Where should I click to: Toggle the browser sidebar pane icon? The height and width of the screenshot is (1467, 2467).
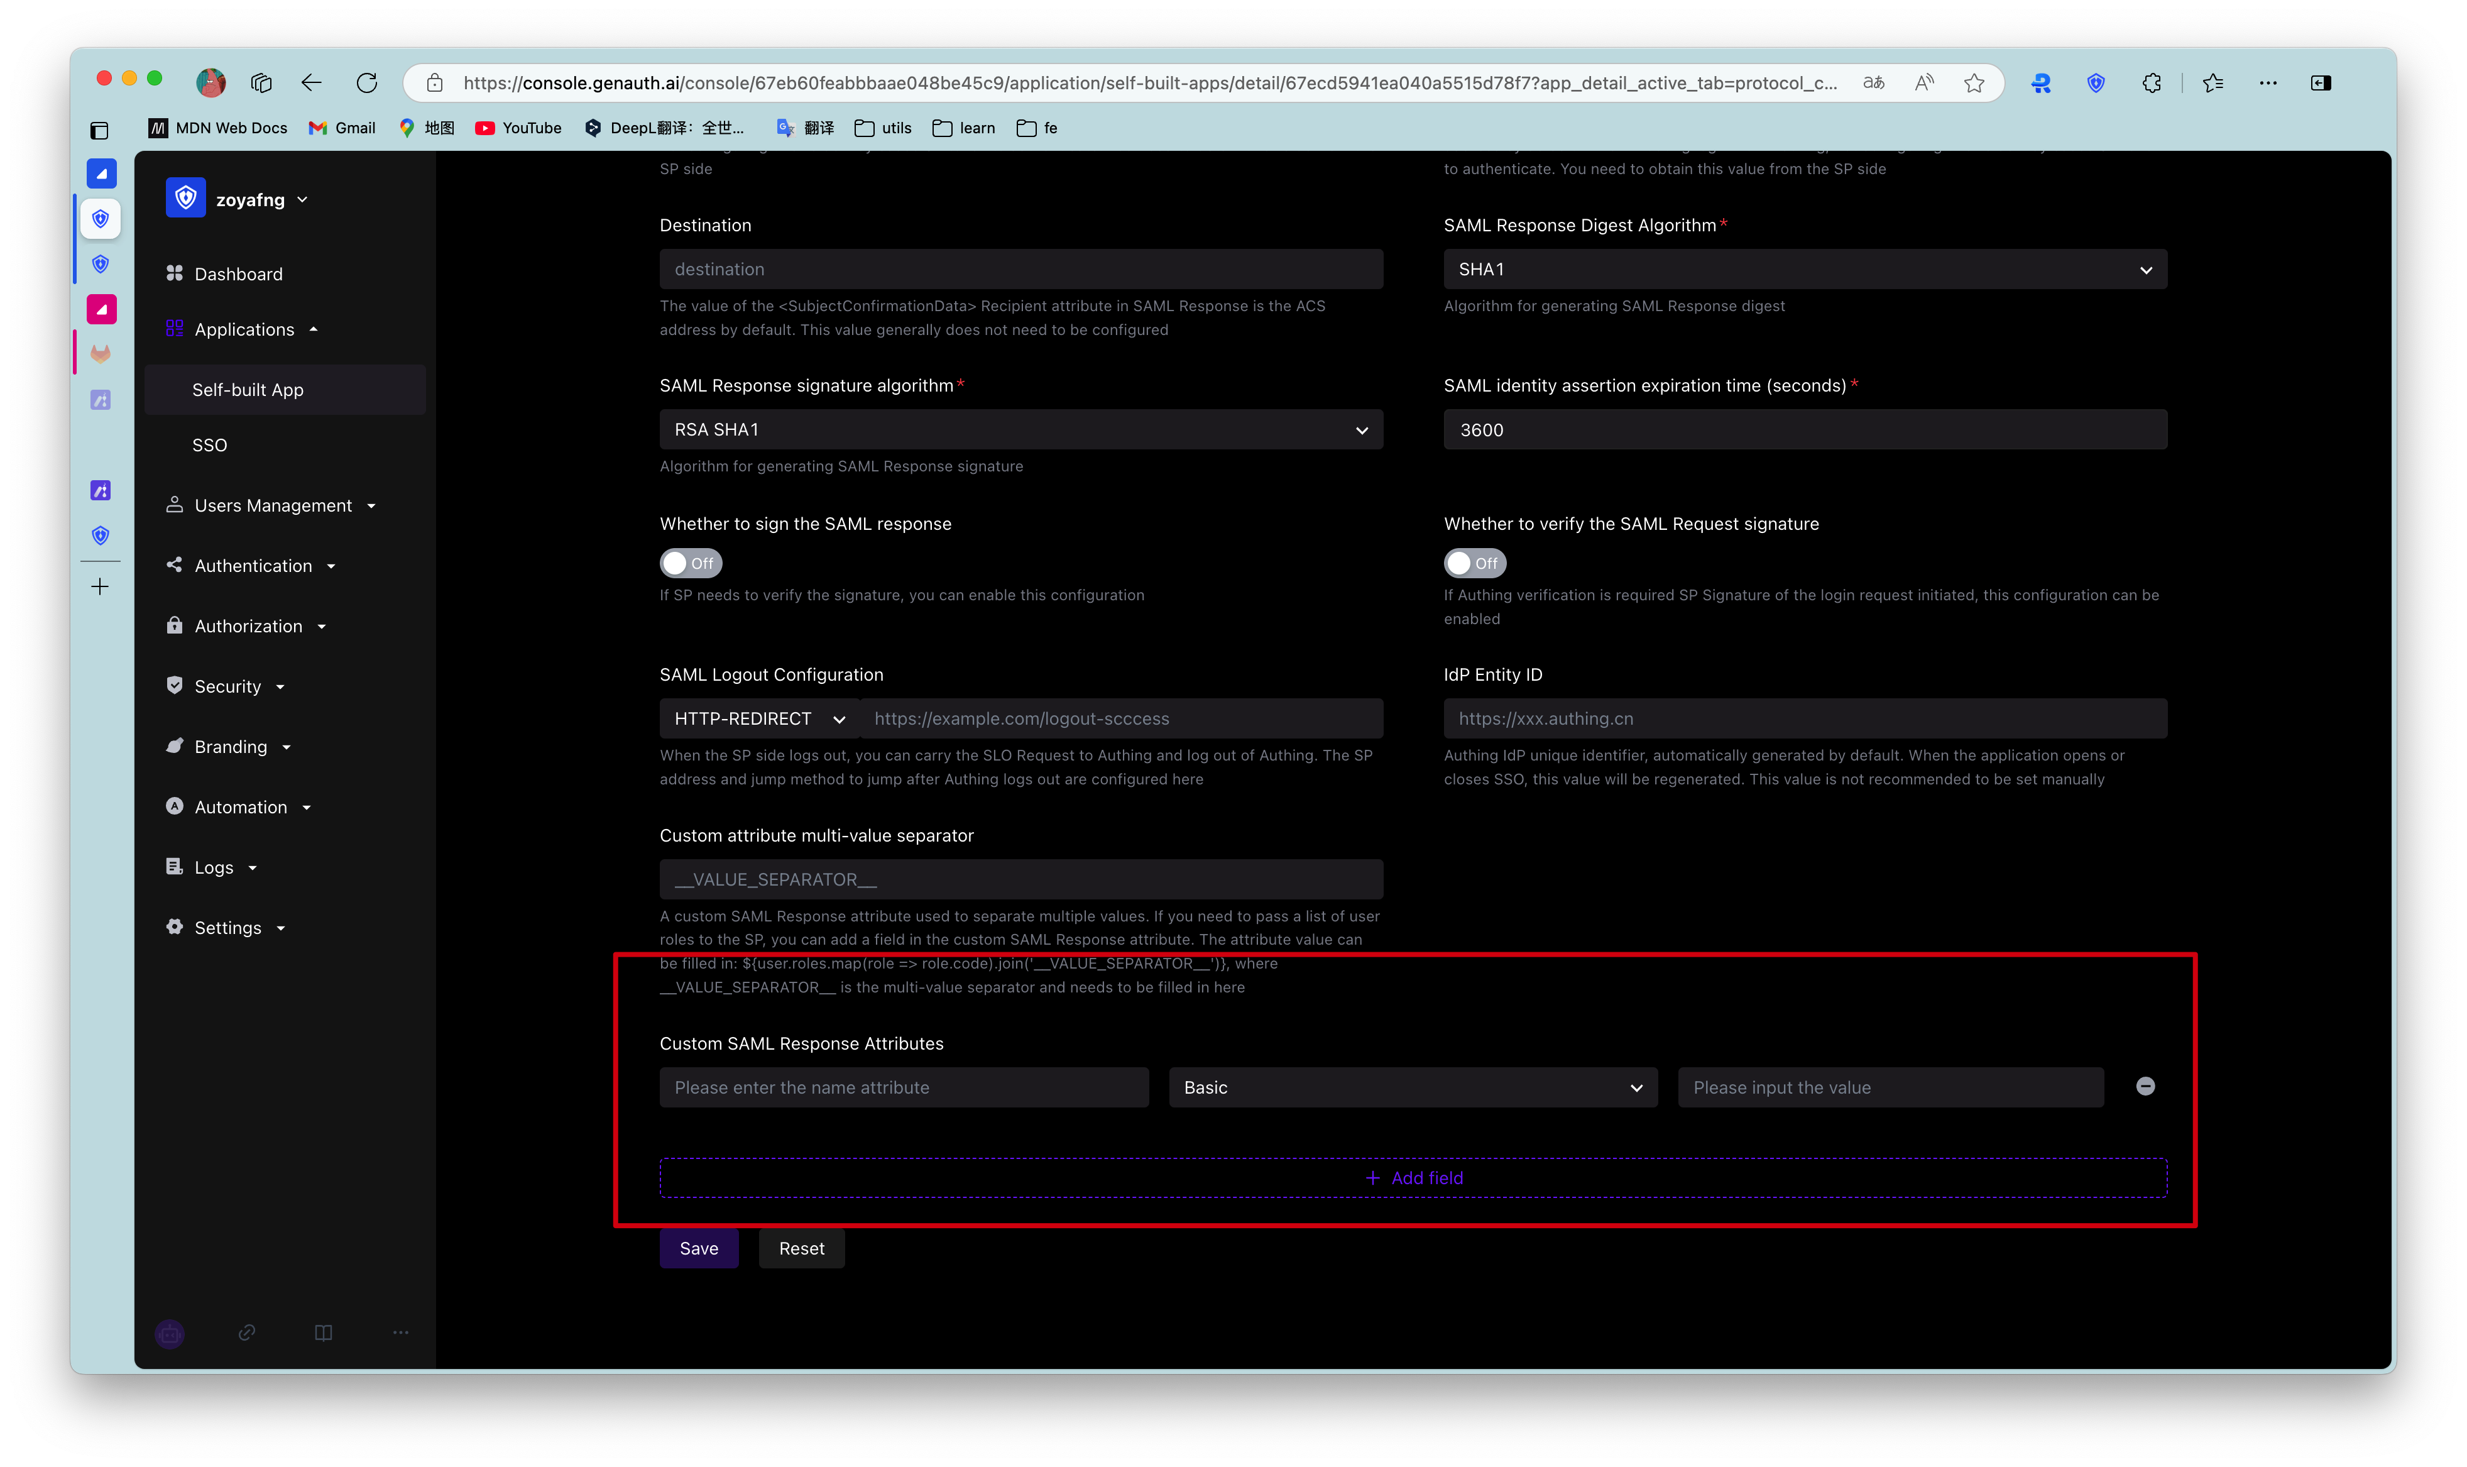click(2321, 83)
